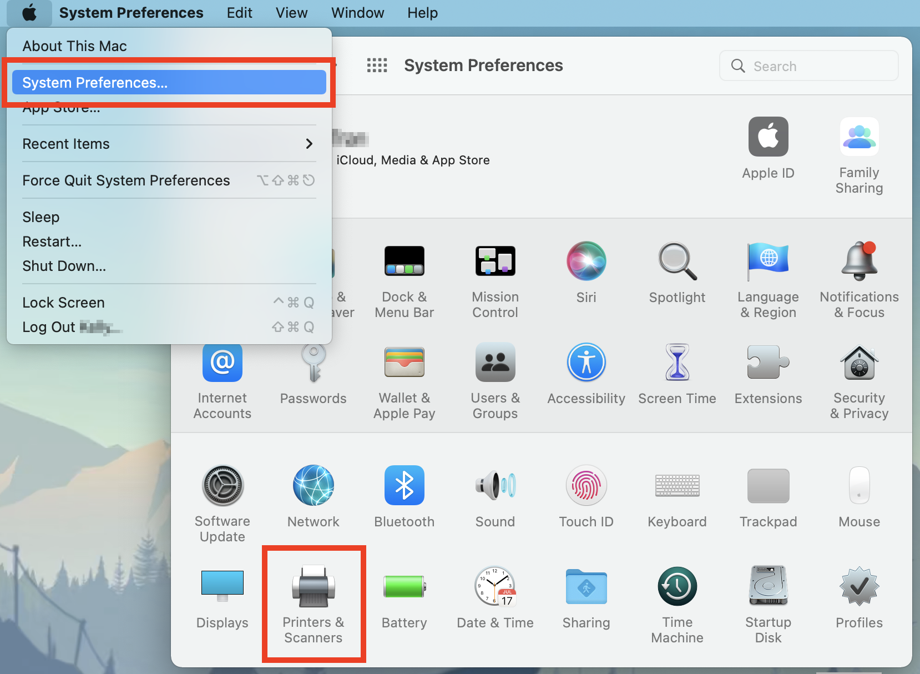Open the Window menu
Viewport: 920px width, 674px height.
pyautogui.click(x=357, y=12)
